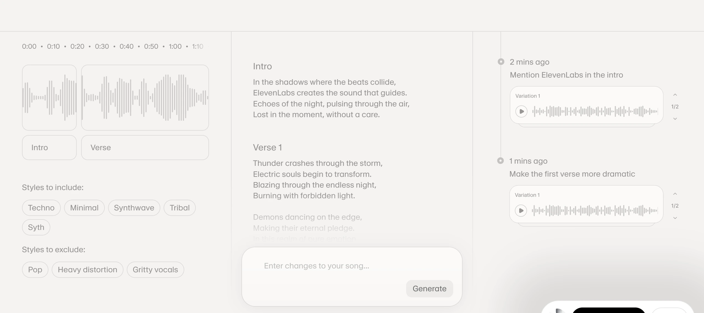Select the Verse section label

coord(145,147)
